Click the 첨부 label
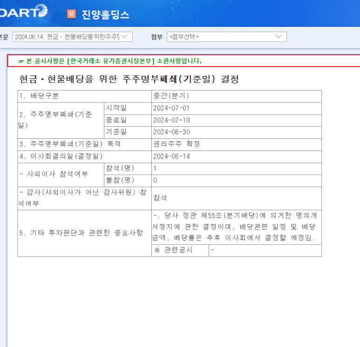 tap(157, 37)
